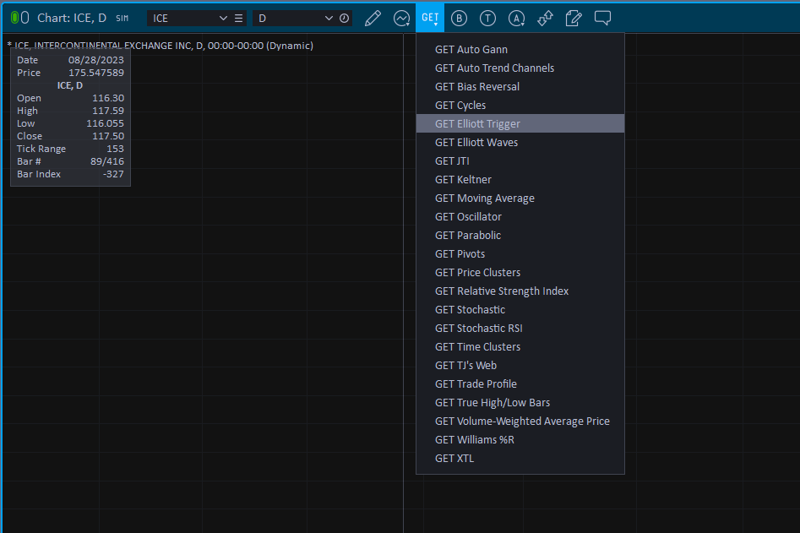800x533 pixels.
Task: Click the Open value 116.30
Action: 107,98
